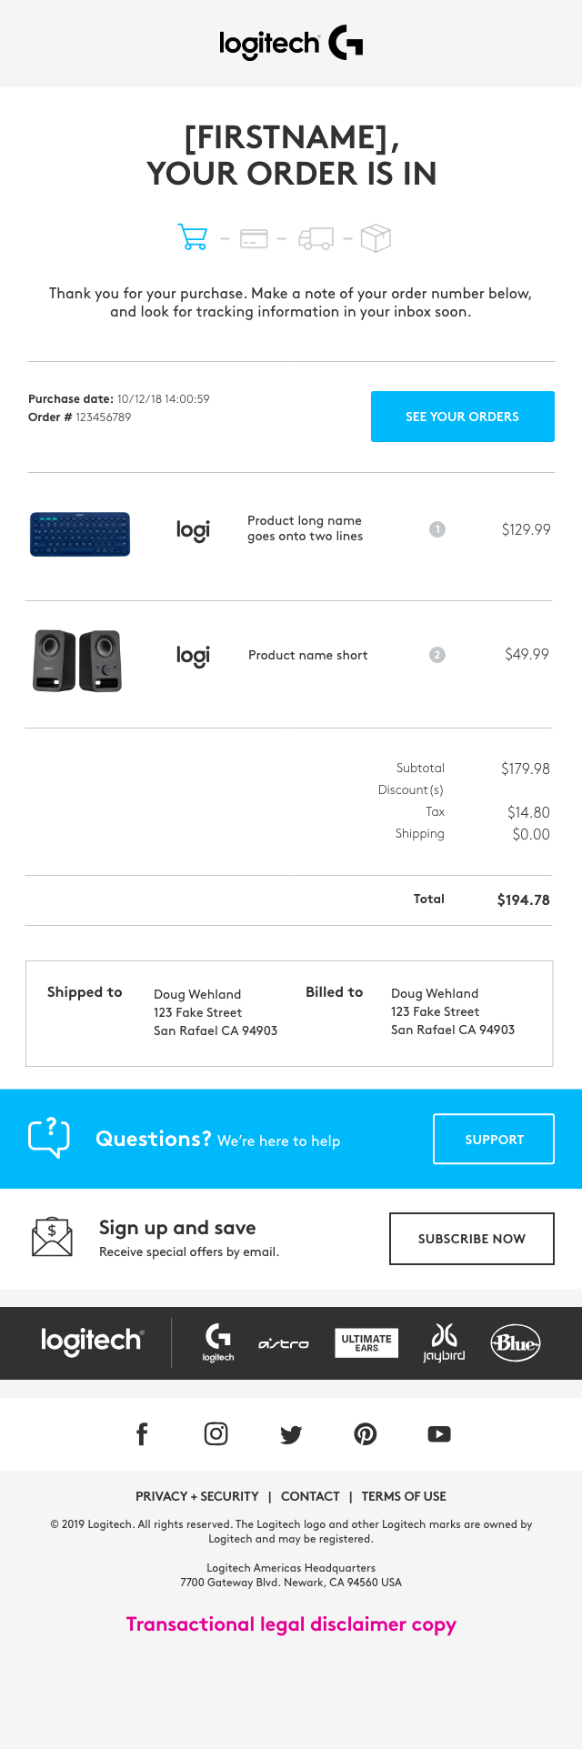This screenshot has height=1749, width=582.
Task: Open the Pinterest social icon
Action: (366, 1434)
